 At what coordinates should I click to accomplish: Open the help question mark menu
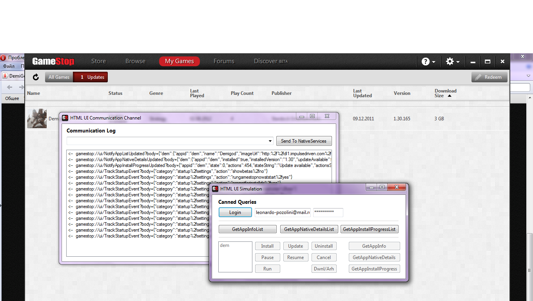pos(428,62)
